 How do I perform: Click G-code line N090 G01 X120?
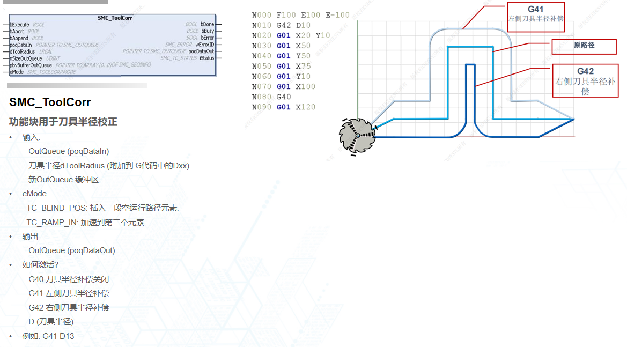click(x=284, y=107)
